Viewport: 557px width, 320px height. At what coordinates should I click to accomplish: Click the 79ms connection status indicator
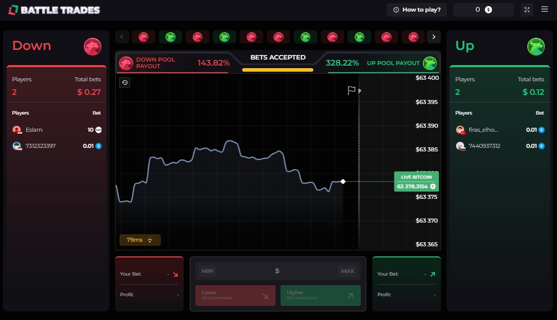click(140, 240)
